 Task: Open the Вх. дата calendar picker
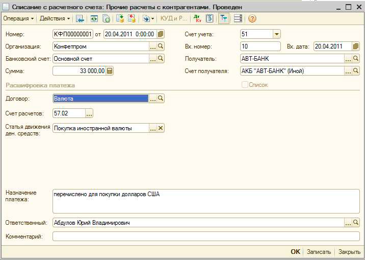point(356,46)
